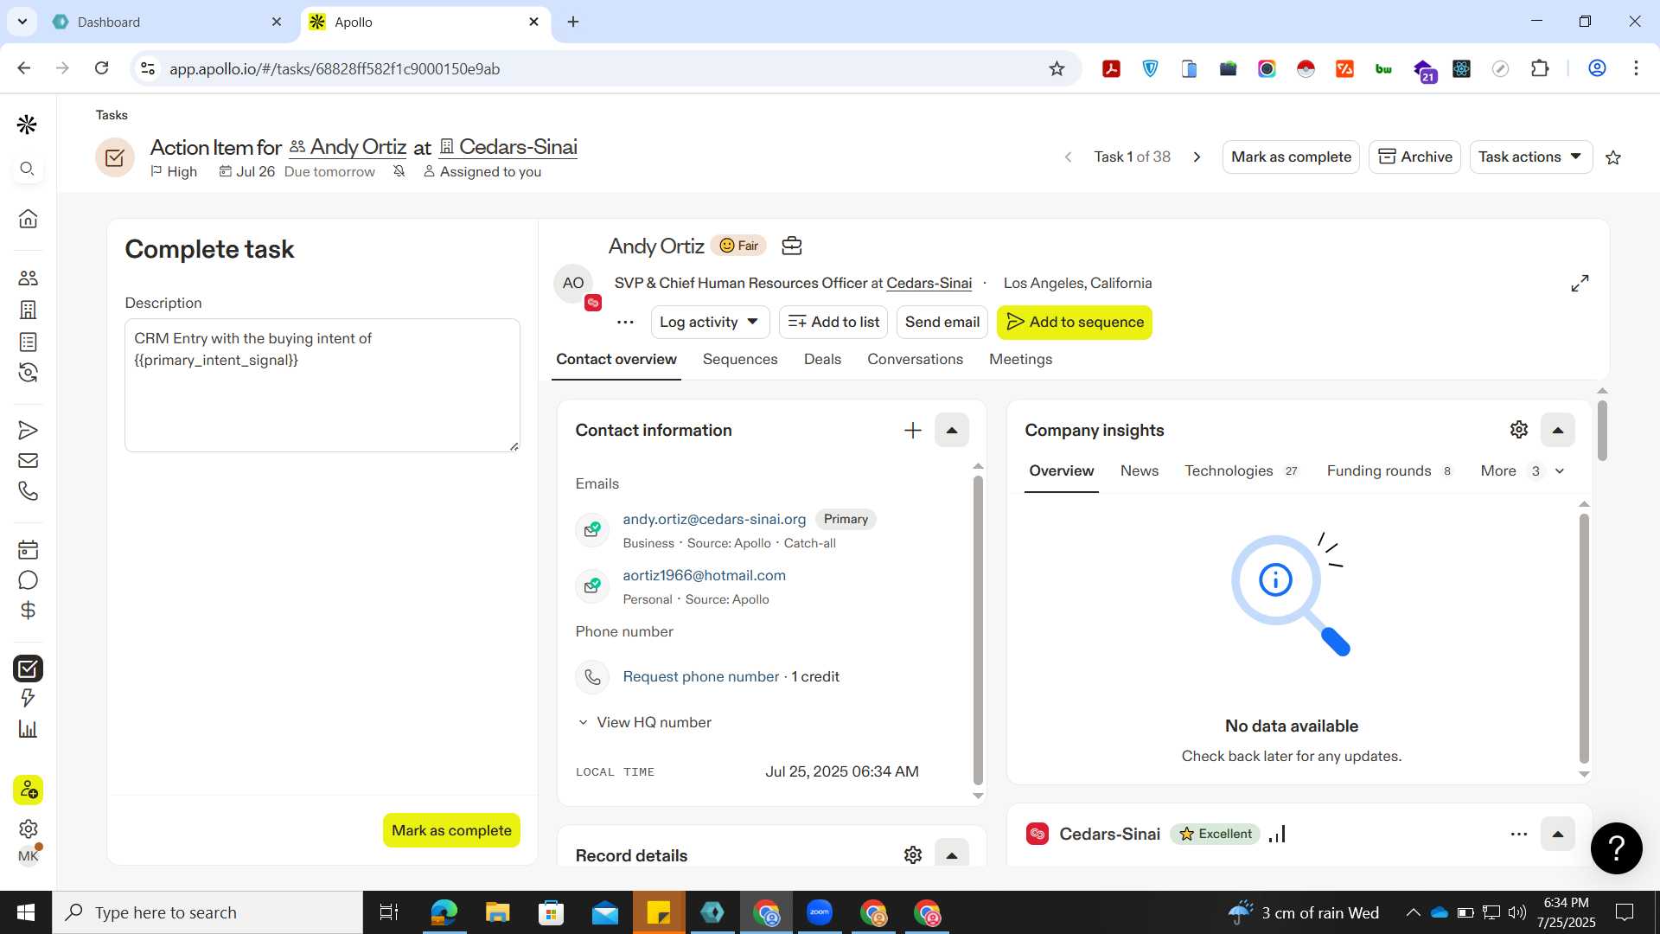Open Calls phone icon in sidebar
Image resolution: width=1660 pixels, height=934 pixels.
pos(28,491)
